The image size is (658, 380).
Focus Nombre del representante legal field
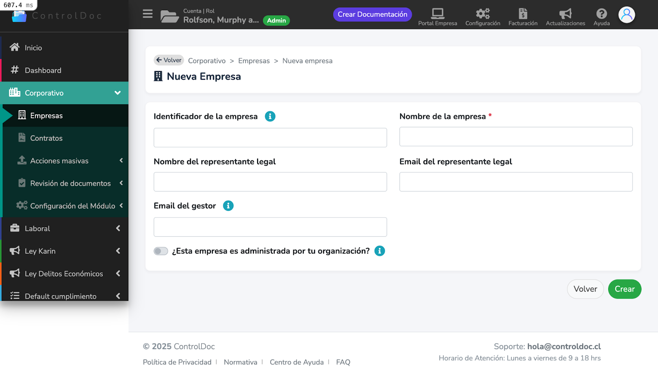(x=270, y=182)
